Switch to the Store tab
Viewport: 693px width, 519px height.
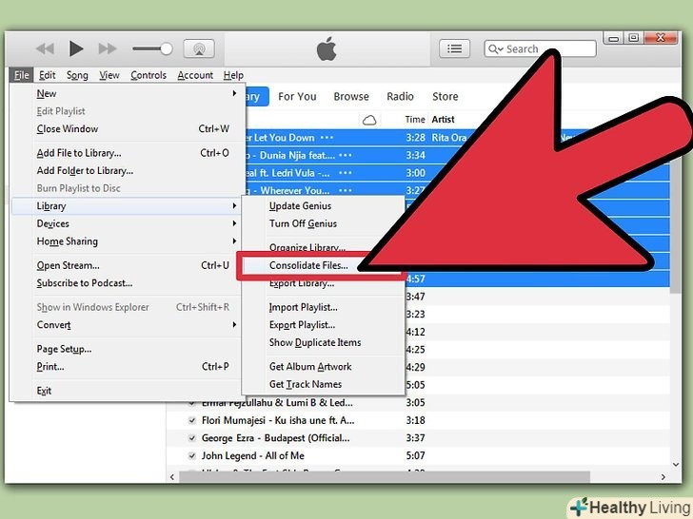coord(445,97)
